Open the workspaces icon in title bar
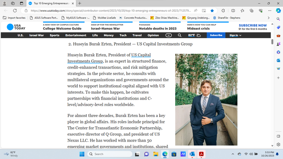The width and height of the screenshot is (283, 159). click(13, 3)
